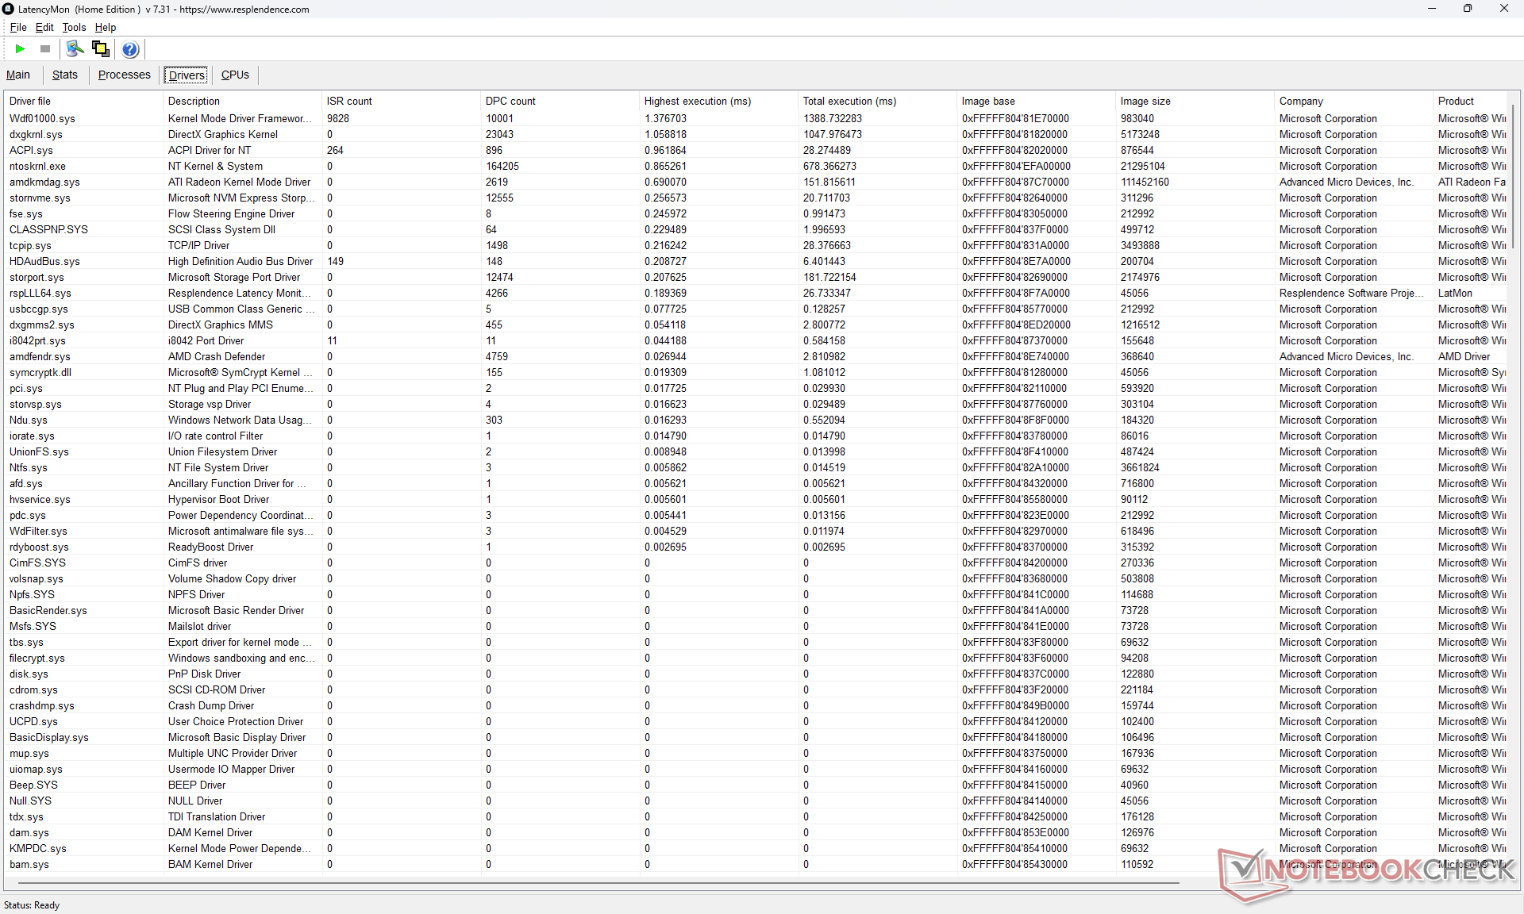
Task: Switch to the Main tab
Action: (x=18, y=75)
